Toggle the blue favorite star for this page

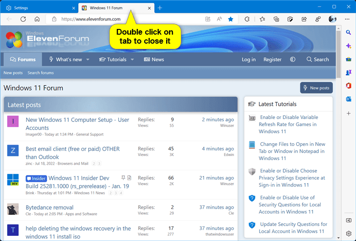point(231,19)
